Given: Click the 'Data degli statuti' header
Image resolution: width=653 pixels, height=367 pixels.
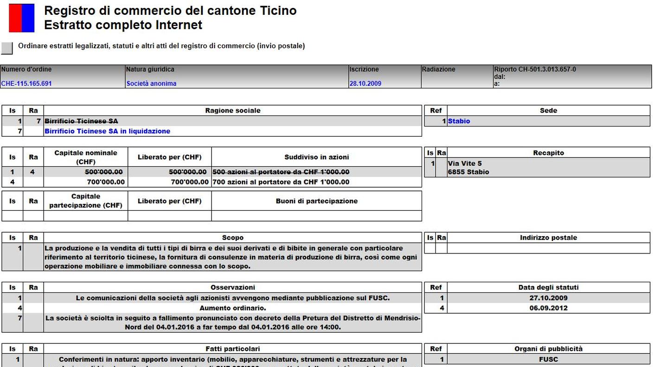Looking at the screenshot, I should 548,287.
